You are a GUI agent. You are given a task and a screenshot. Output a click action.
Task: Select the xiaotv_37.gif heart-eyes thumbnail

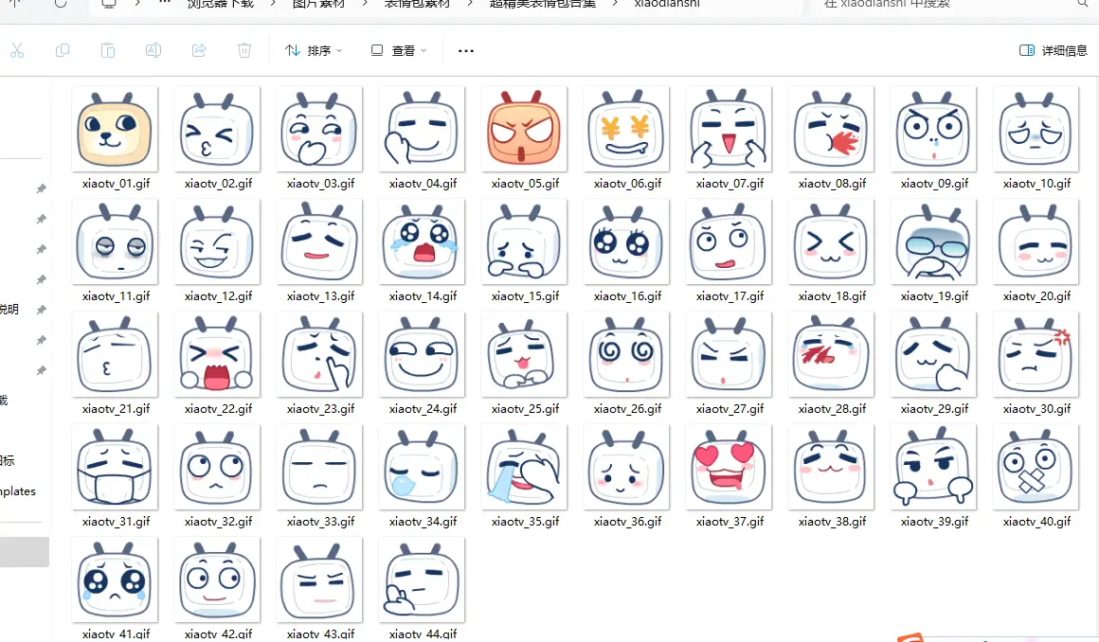729,466
